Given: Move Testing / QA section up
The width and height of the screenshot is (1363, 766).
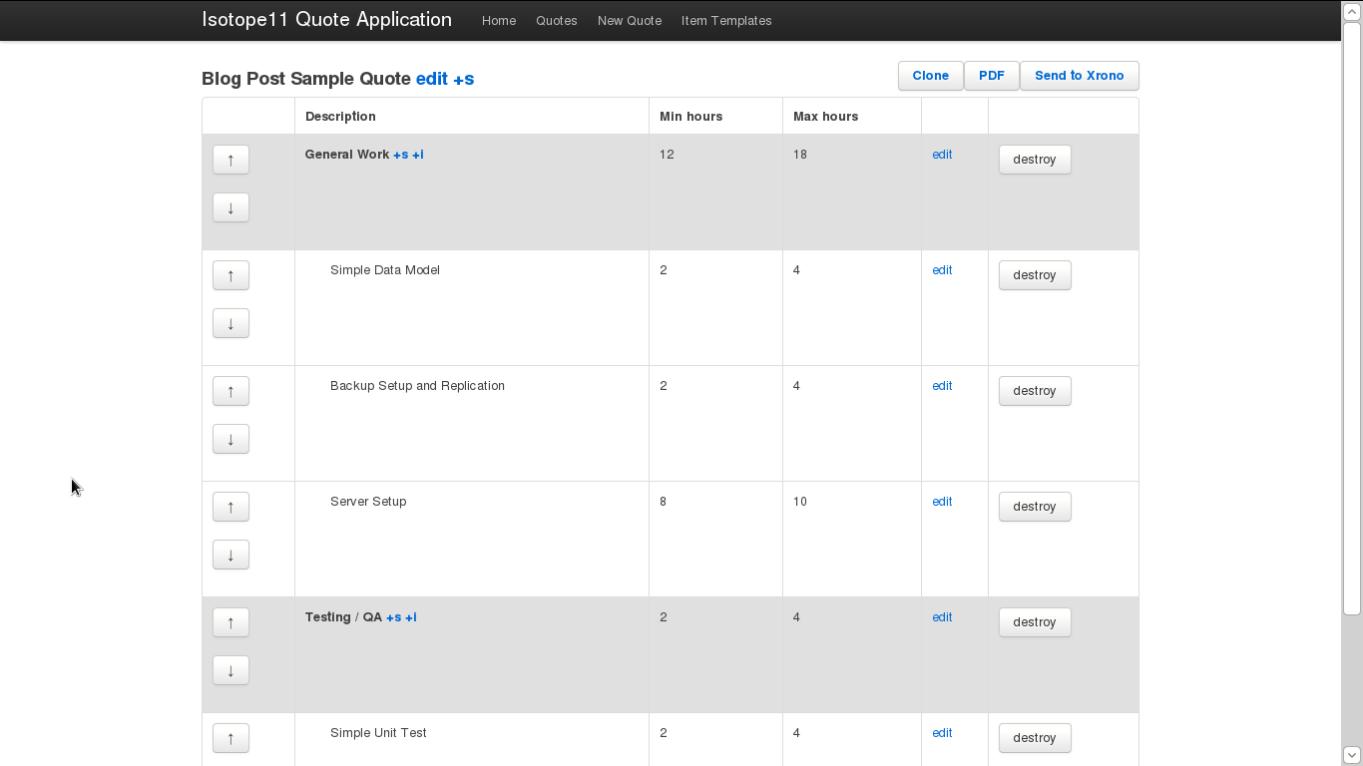Looking at the screenshot, I should 230,622.
